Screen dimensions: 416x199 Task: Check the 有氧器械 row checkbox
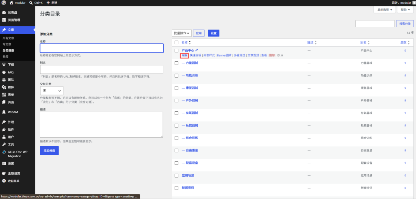click(x=176, y=113)
